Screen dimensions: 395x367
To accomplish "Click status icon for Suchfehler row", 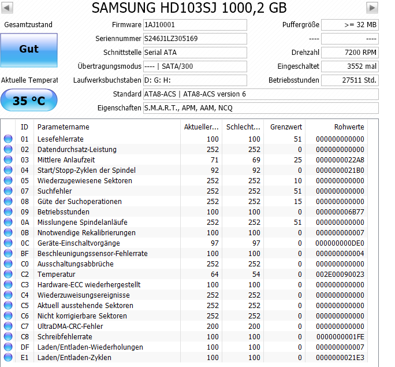I will (x=8, y=191).
